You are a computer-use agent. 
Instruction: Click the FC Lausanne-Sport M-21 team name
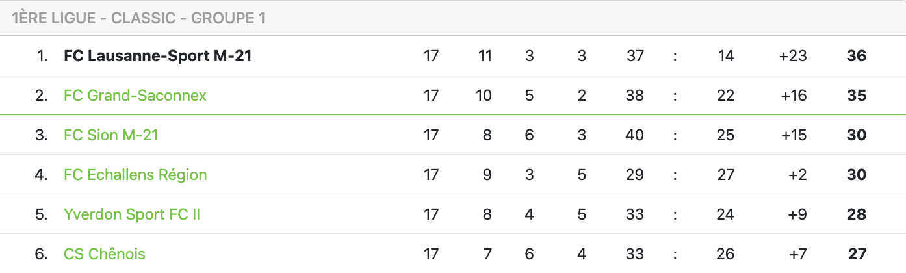click(x=158, y=56)
